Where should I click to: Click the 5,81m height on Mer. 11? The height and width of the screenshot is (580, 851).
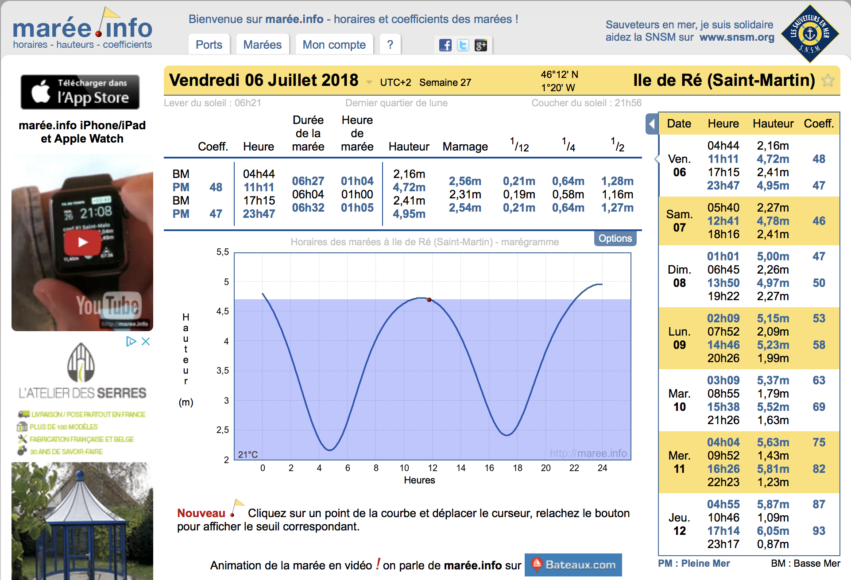[773, 469]
